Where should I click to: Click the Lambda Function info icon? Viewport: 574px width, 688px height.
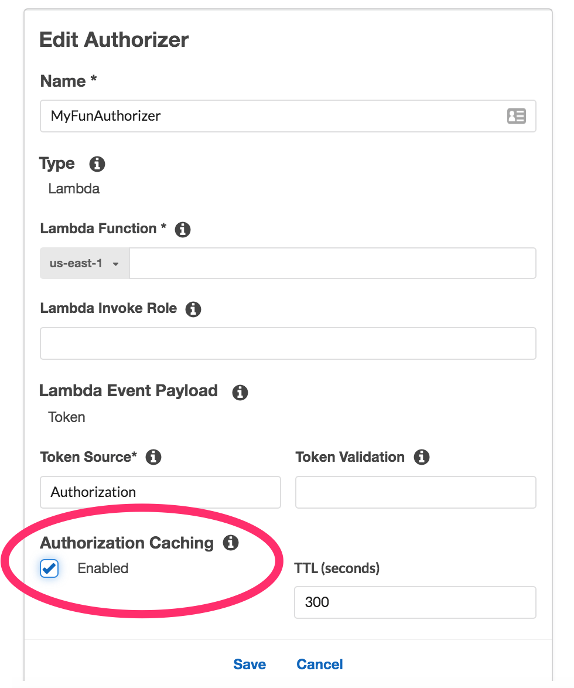click(182, 230)
